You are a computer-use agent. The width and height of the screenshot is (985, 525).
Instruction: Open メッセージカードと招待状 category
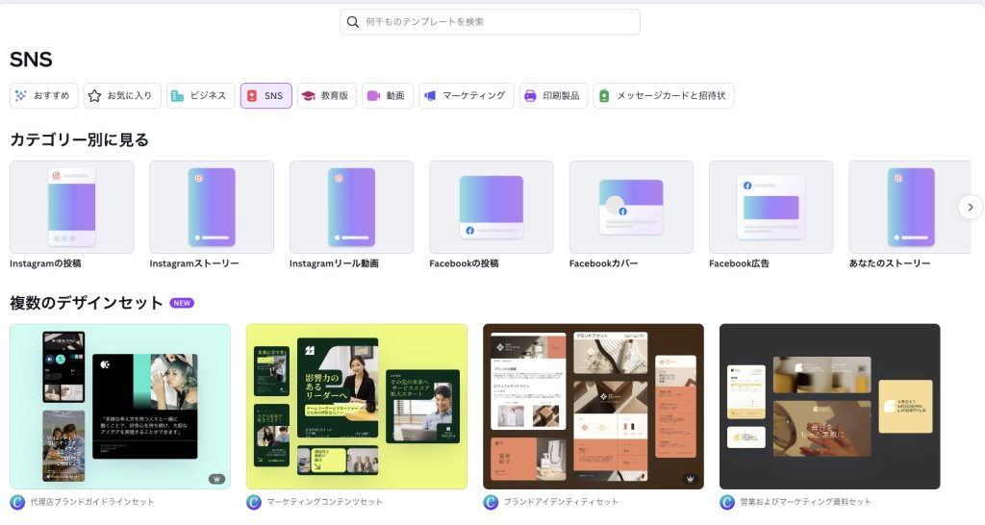(663, 96)
